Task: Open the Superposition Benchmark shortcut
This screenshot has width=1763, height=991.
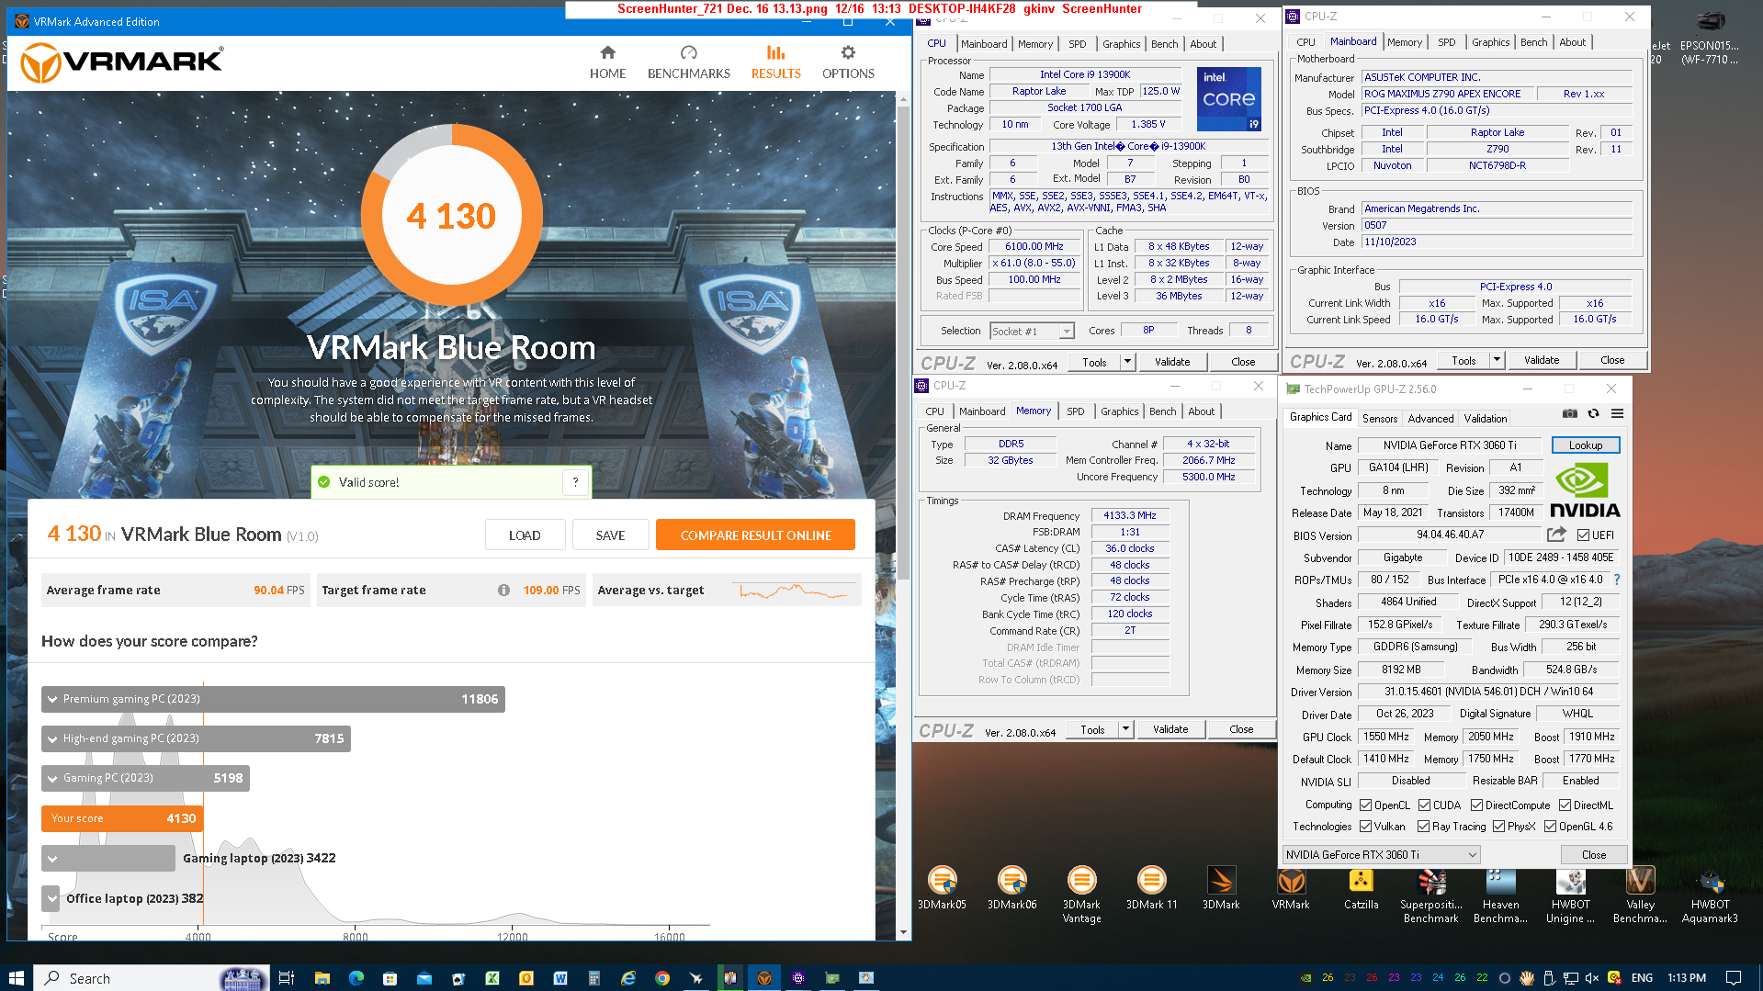Action: click(x=1430, y=895)
